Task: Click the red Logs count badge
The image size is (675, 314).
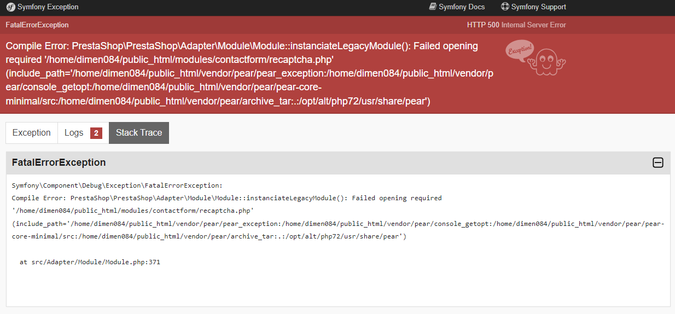Action: point(96,133)
